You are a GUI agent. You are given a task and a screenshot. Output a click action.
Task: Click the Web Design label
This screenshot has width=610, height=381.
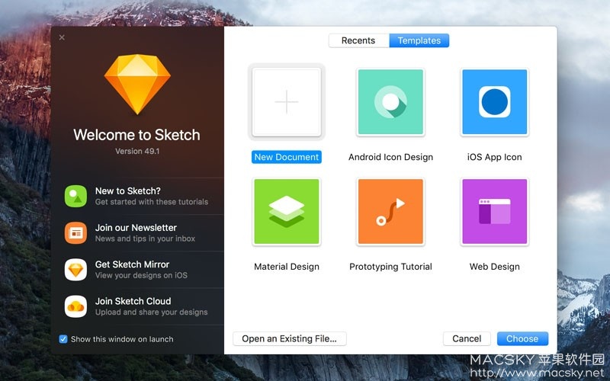click(494, 267)
